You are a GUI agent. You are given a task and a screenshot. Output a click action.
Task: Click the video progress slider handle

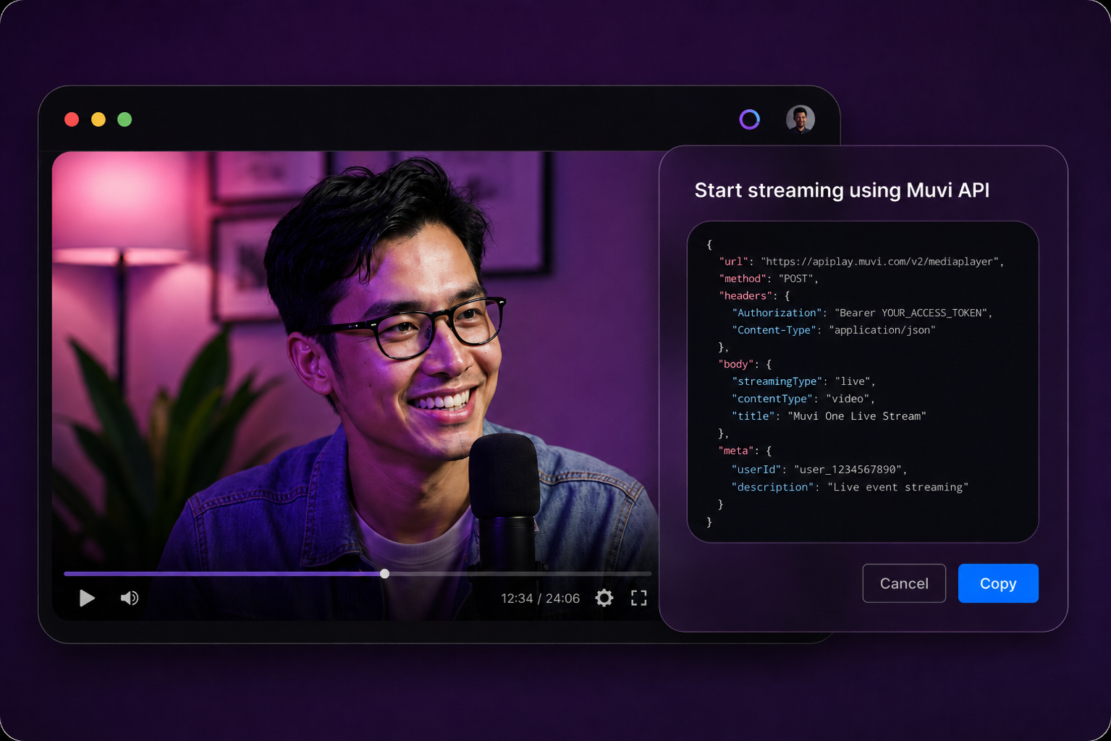click(x=384, y=574)
